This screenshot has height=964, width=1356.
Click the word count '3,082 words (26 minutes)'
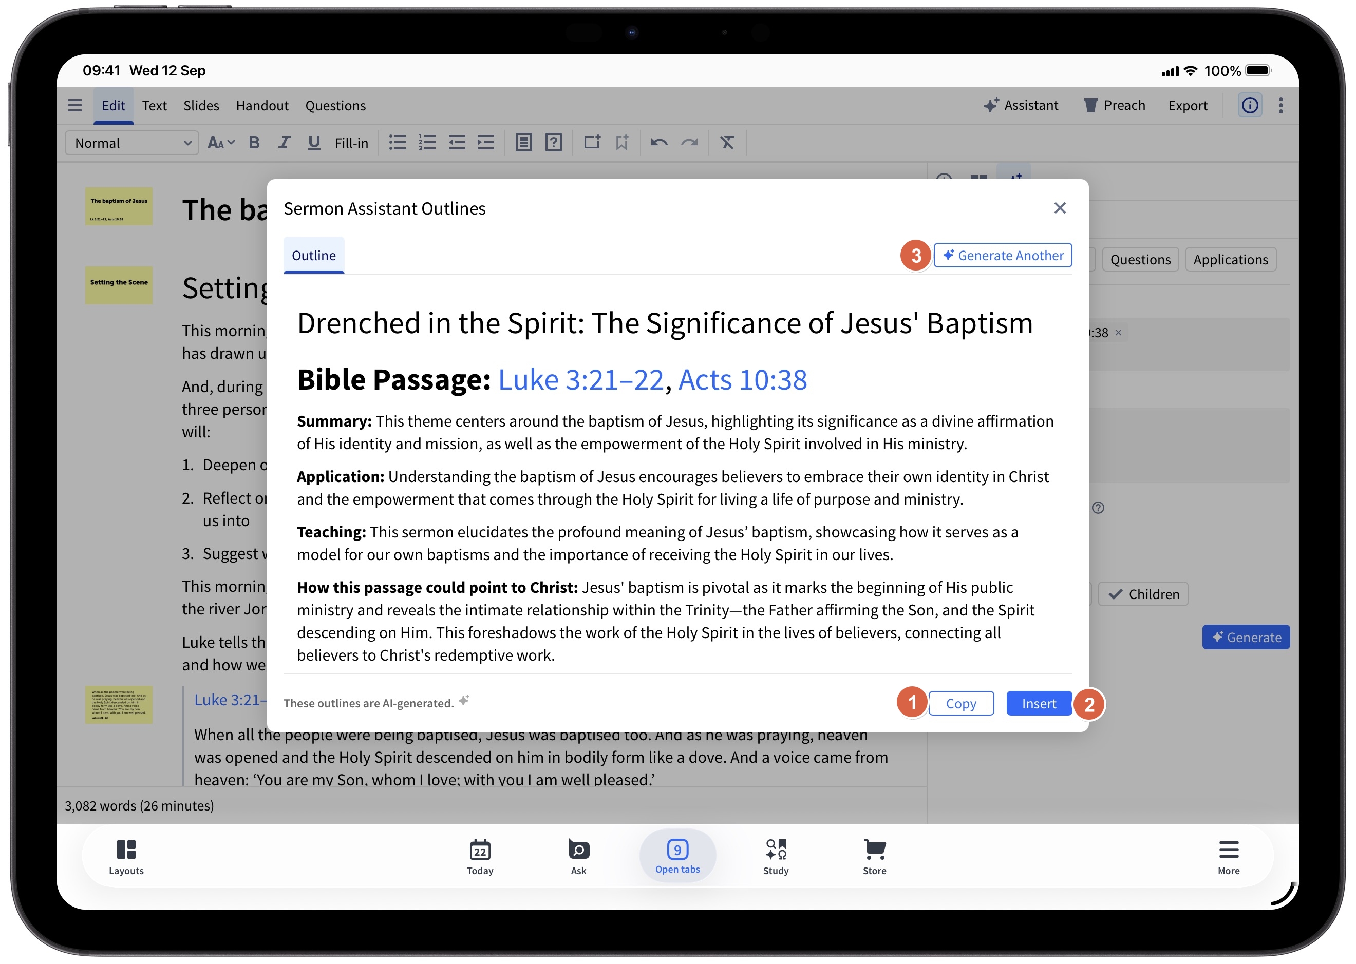139,806
